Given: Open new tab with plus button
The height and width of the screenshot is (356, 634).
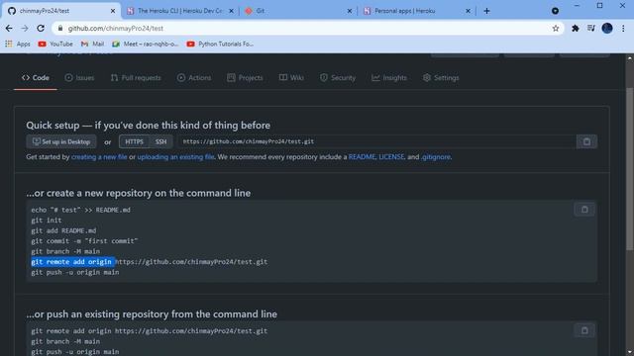Looking at the screenshot, I should 486,11.
